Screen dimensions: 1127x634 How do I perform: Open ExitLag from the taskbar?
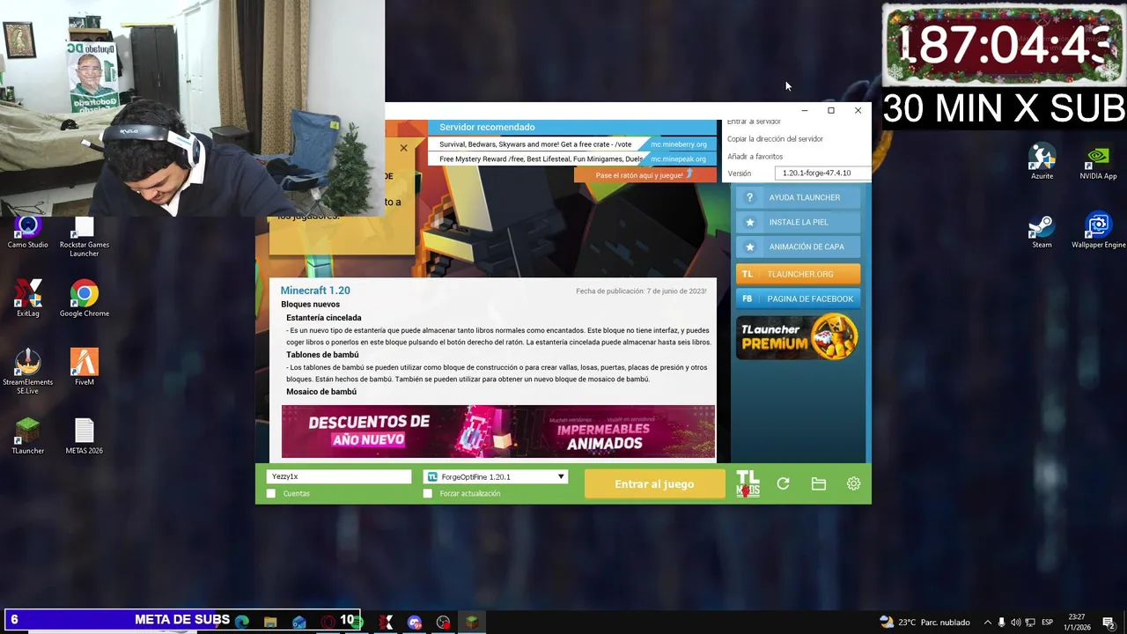point(386,622)
